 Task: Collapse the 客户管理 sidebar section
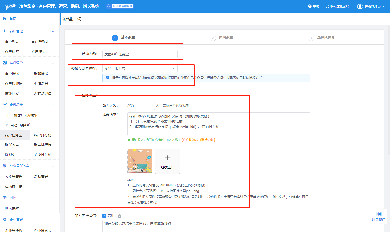[53, 31]
